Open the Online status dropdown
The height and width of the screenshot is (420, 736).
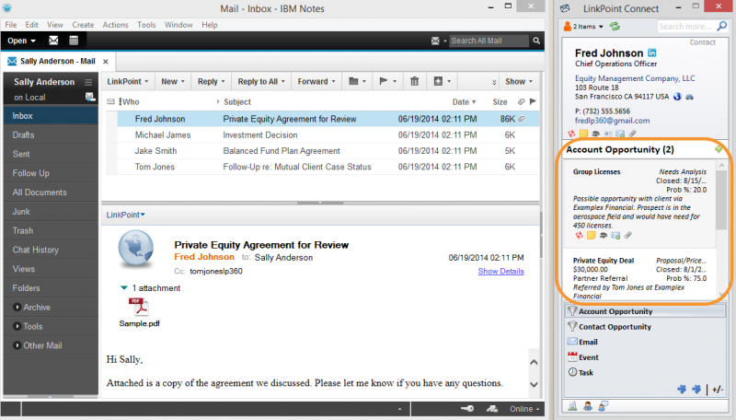tap(524, 409)
